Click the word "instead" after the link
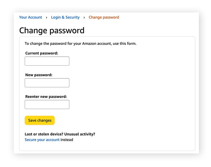 click(67, 140)
